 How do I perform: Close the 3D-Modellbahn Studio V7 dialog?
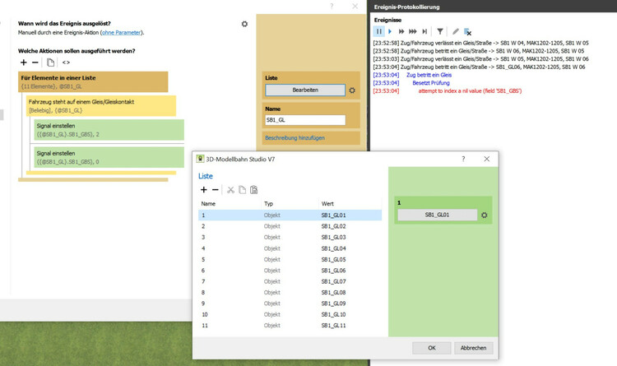pos(487,159)
